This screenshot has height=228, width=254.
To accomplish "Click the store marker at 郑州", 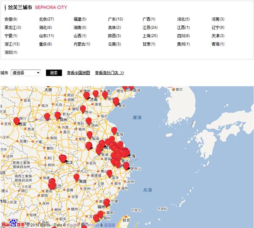I will coord(58,116).
